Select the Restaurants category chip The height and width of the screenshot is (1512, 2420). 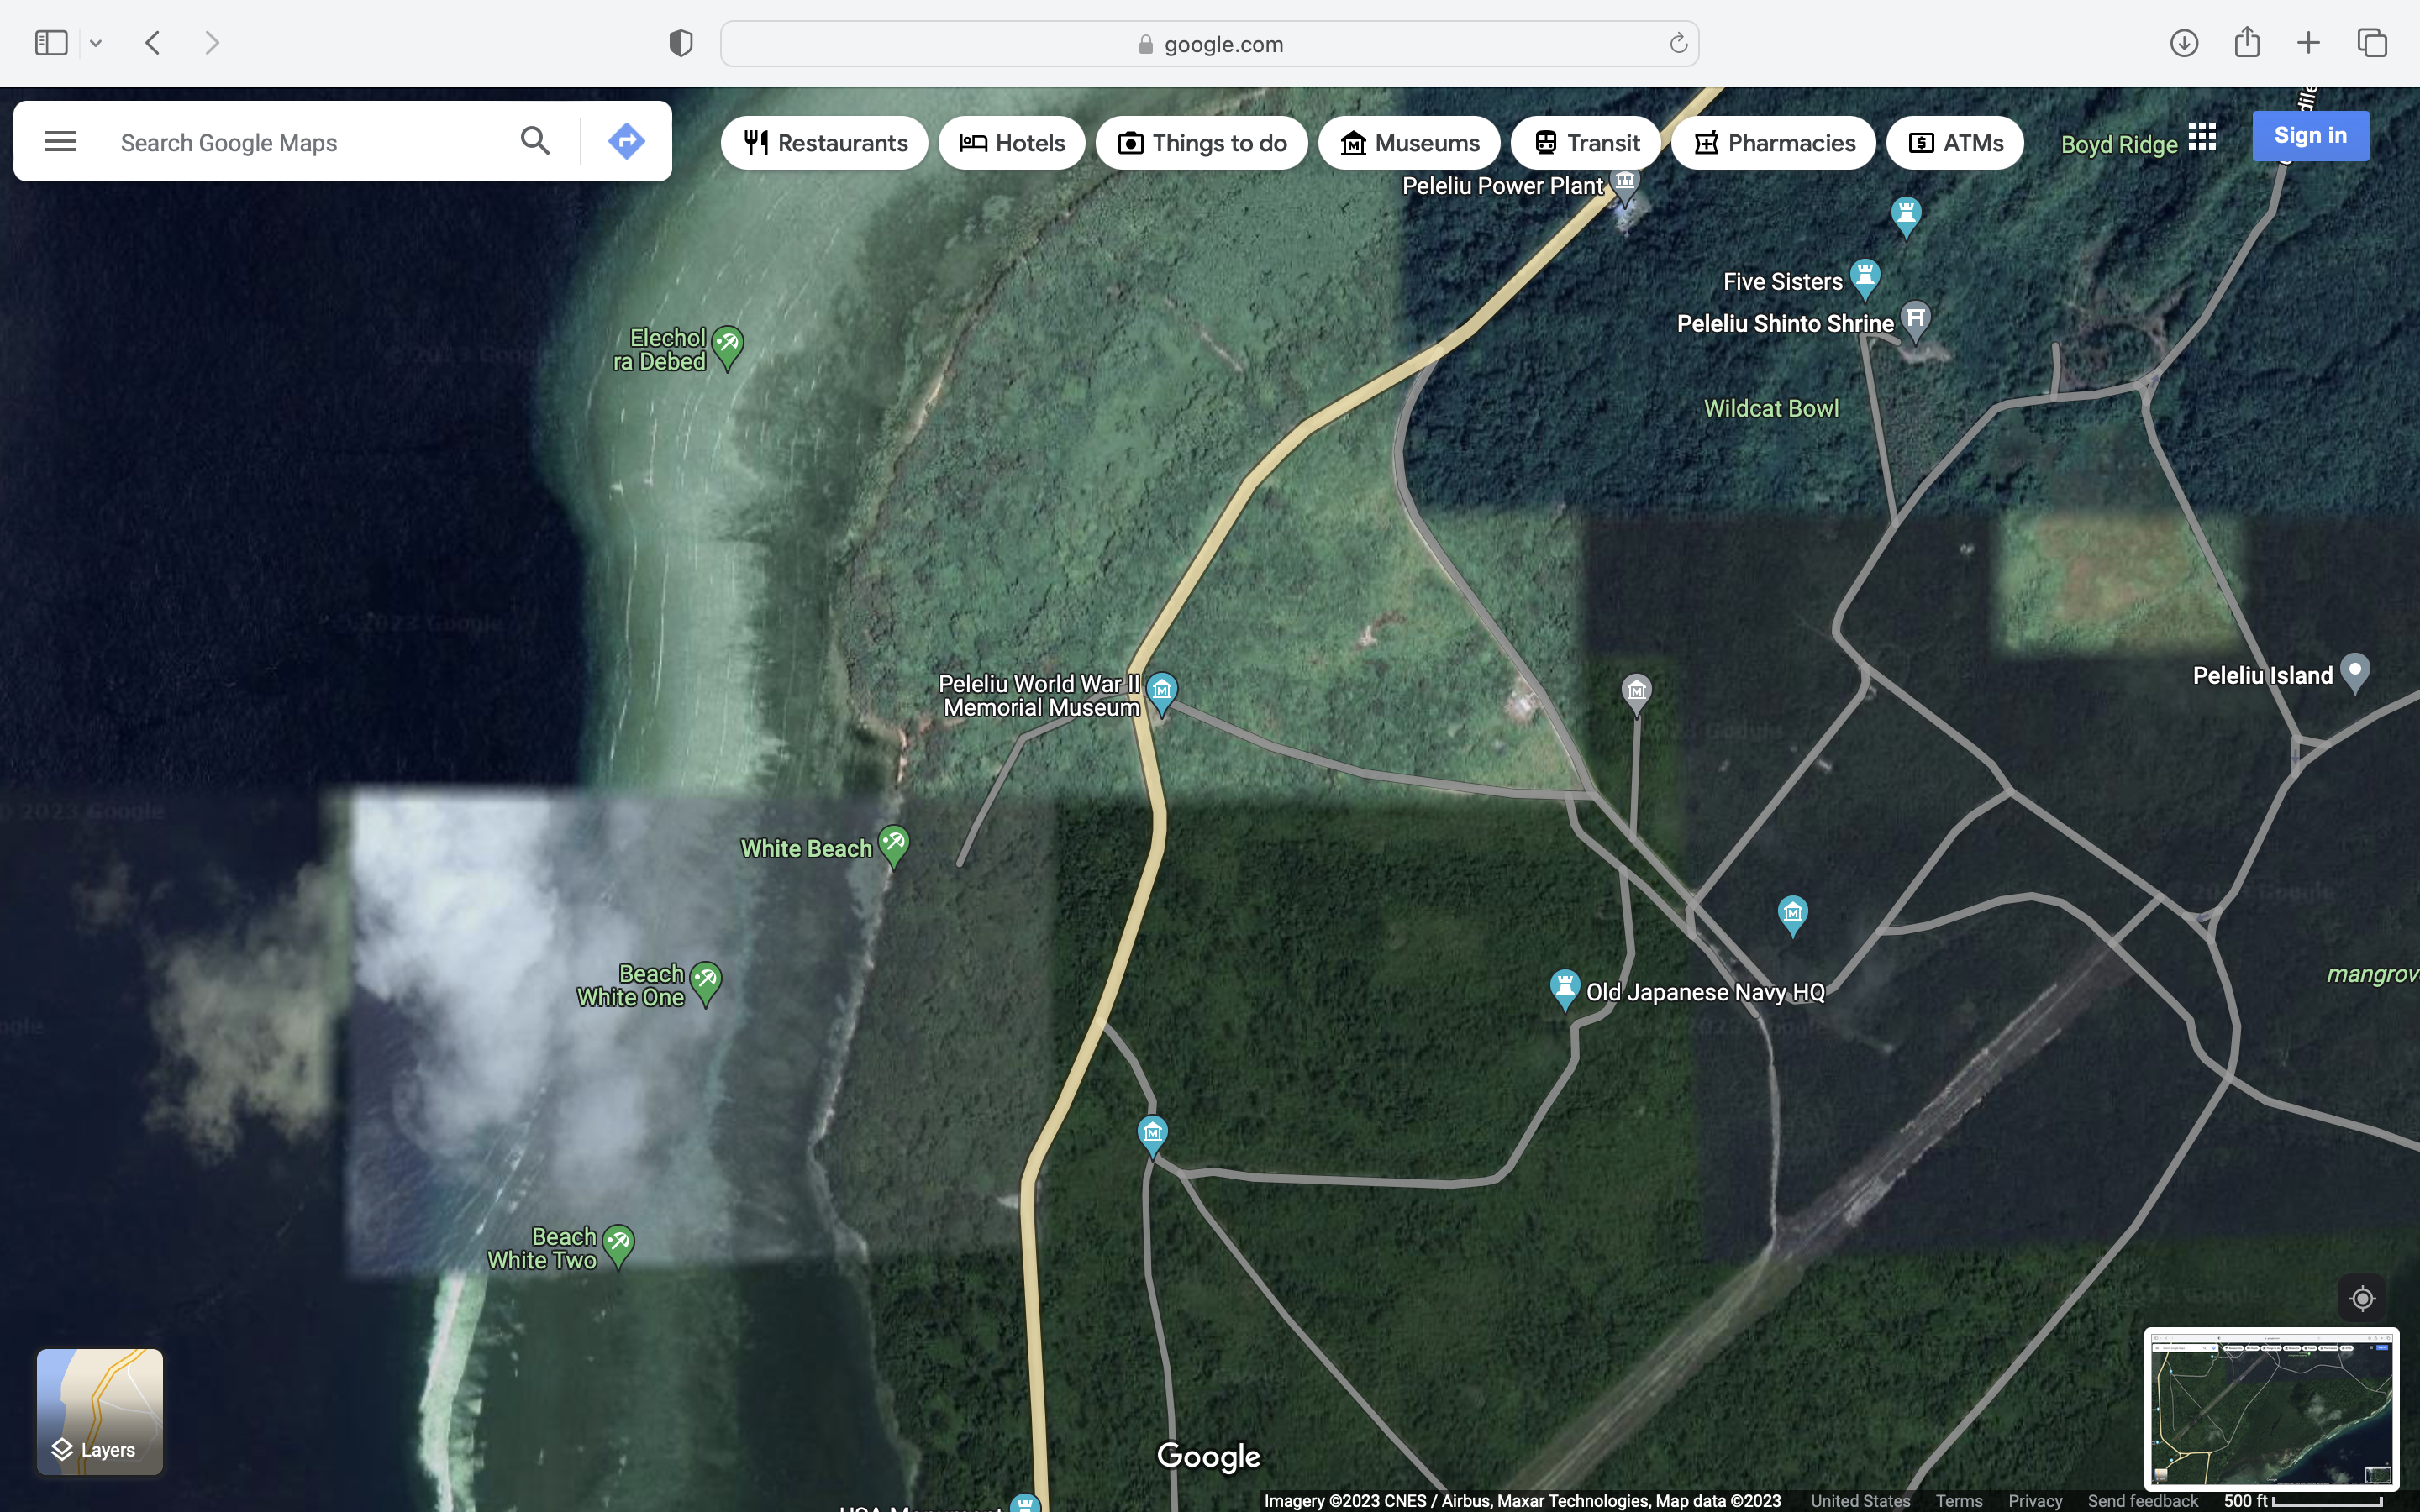(825, 143)
